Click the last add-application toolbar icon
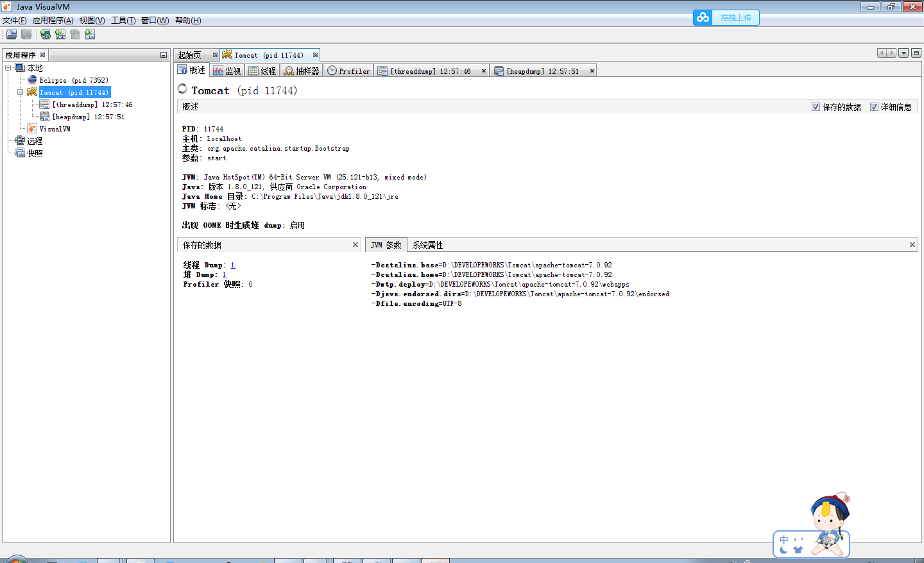The height and width of the screenshot is (563, 924). 90,34
